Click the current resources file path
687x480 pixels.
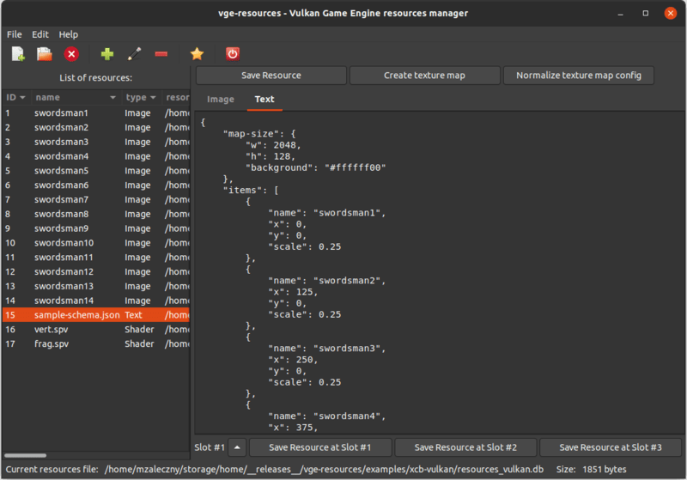coord(324,469)
